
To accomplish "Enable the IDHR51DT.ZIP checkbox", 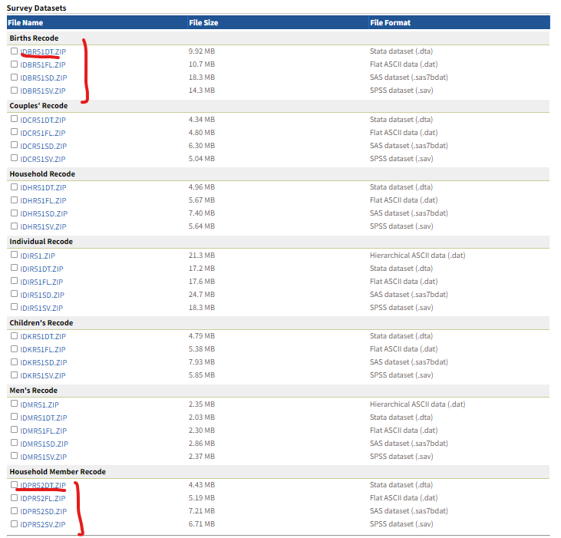I will point(15,186).
